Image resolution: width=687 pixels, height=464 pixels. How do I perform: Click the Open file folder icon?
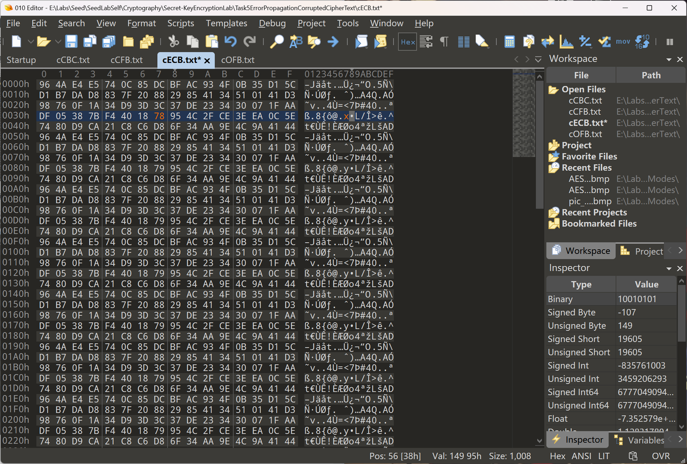point(43,41)
